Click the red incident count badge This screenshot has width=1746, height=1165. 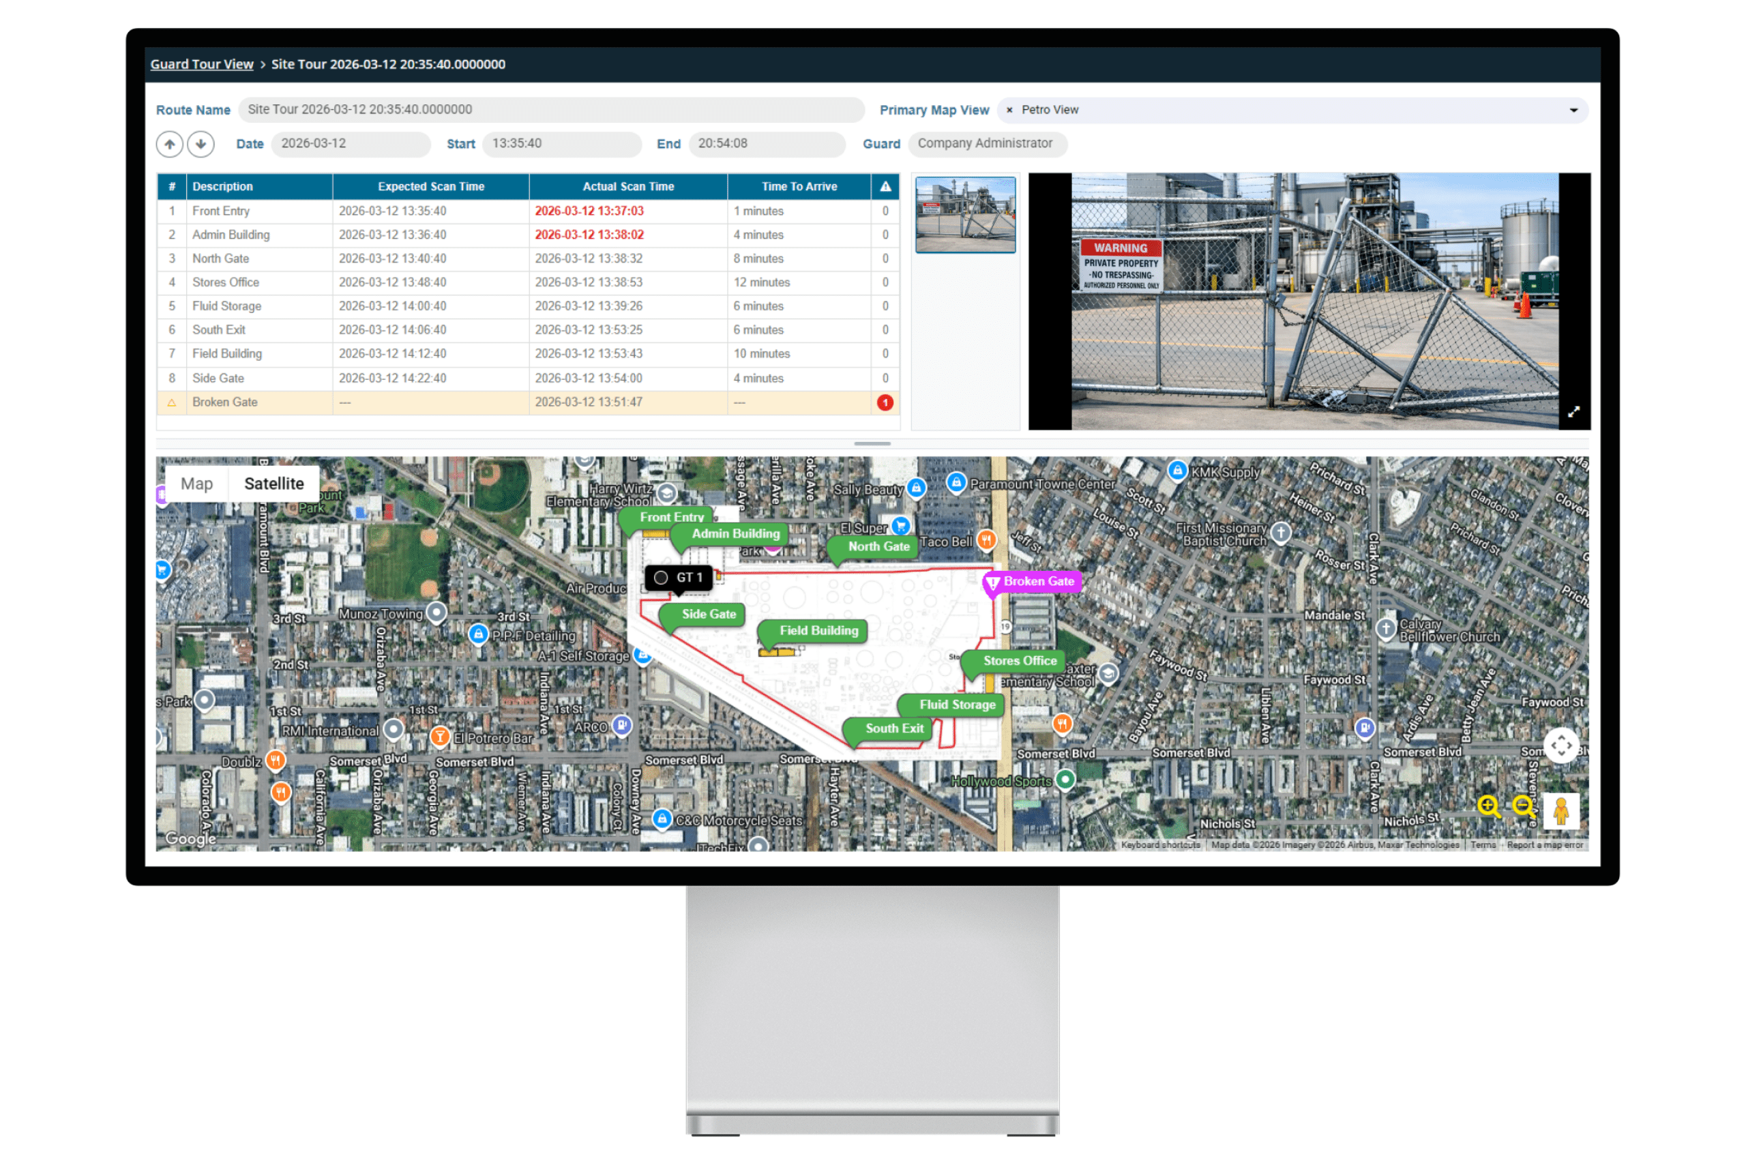tap(885, 402)
